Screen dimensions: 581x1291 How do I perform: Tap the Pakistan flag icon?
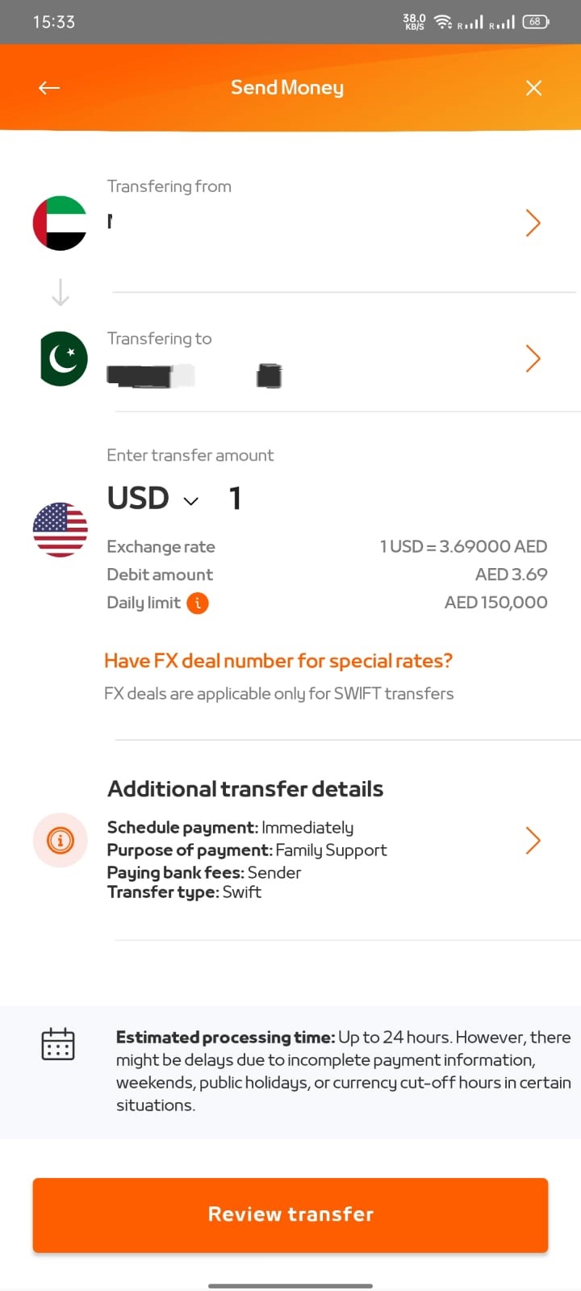[x=64, y=358]
